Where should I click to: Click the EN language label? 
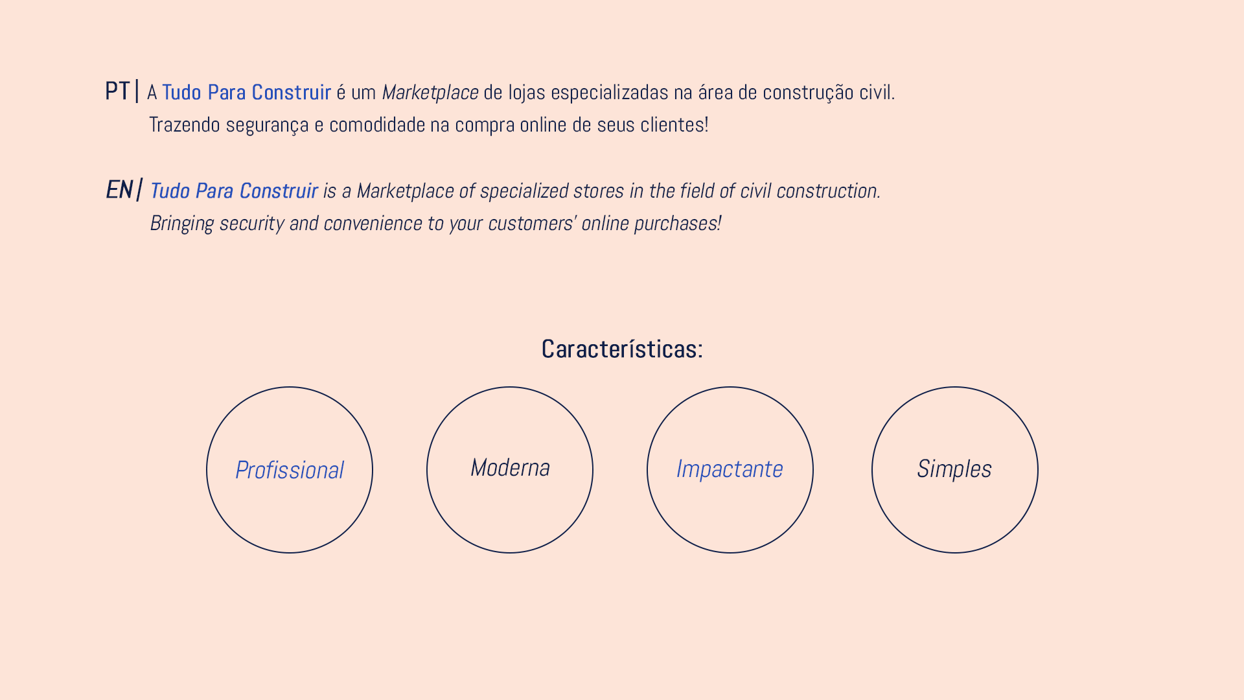[119, 190]
